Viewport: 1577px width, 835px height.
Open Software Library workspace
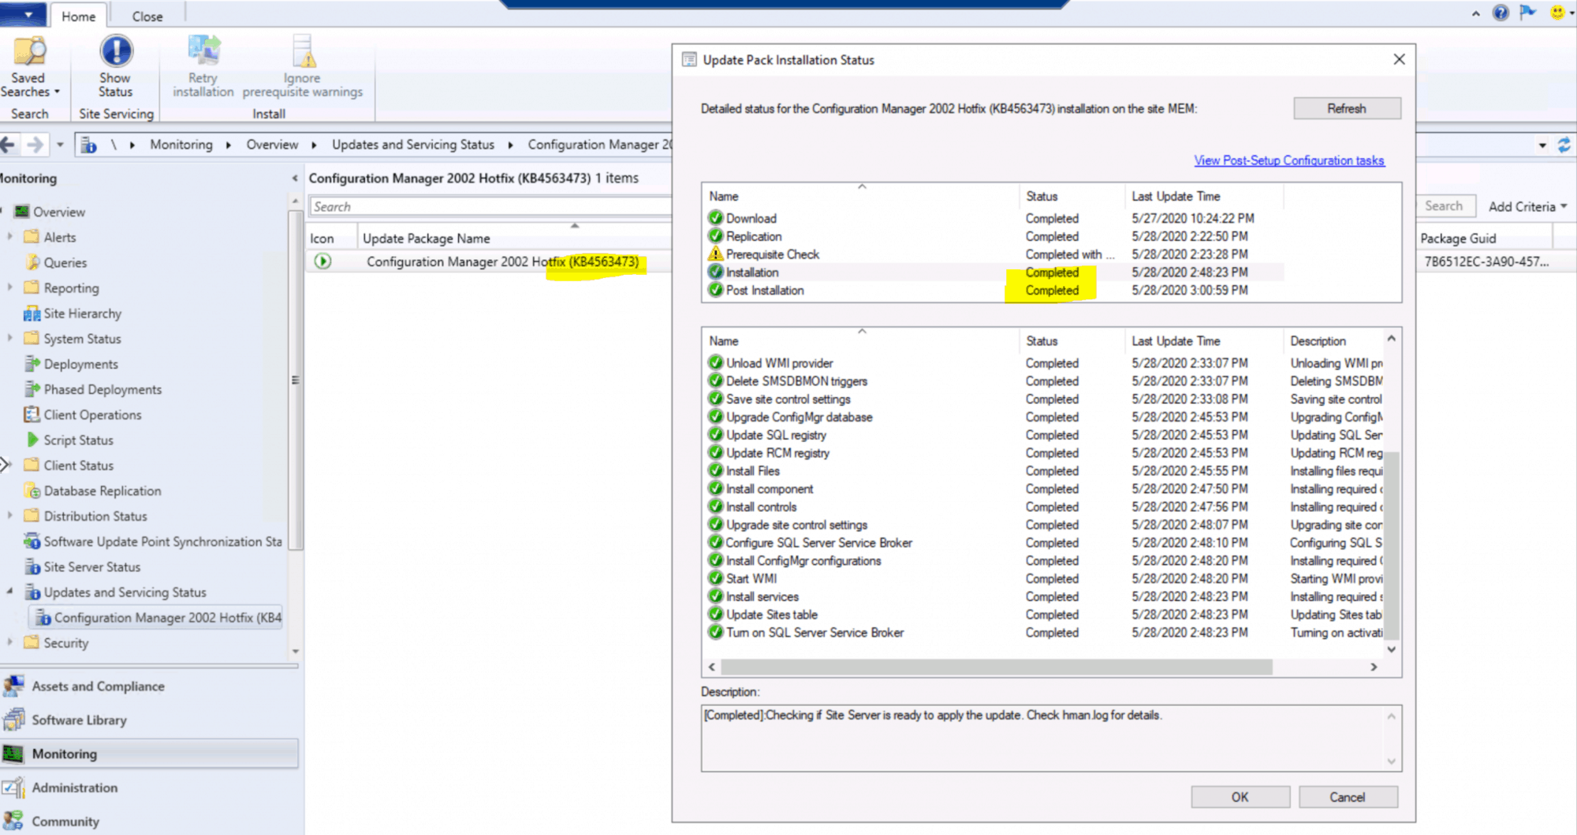coord(79,720)
